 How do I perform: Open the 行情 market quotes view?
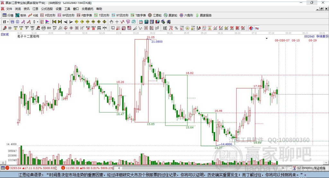tap(8, 15)
